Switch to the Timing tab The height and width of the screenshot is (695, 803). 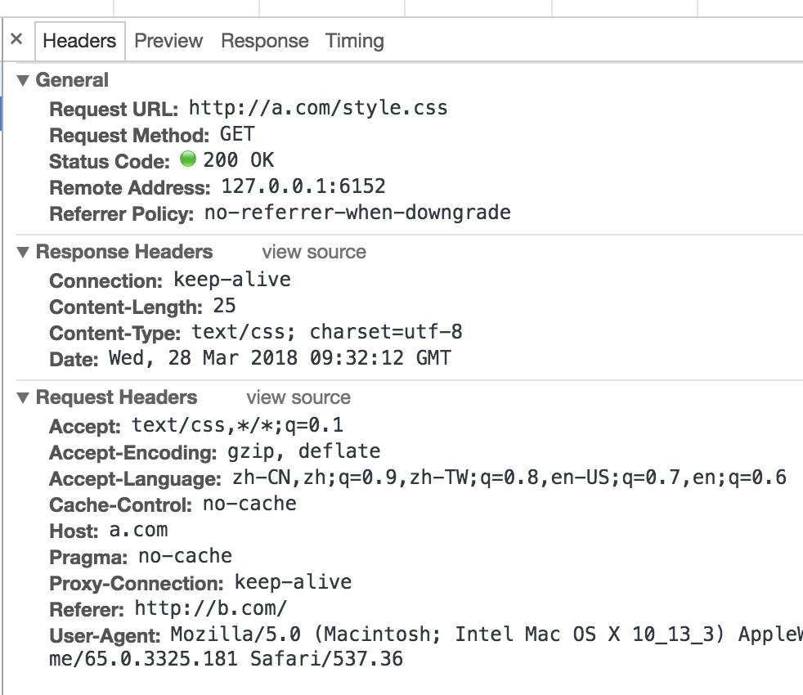[x=354, y=41]
